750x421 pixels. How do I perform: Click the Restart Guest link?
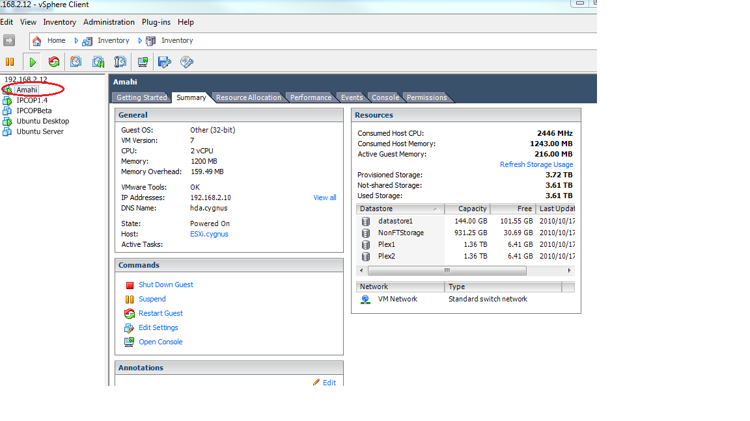[161, 314]
